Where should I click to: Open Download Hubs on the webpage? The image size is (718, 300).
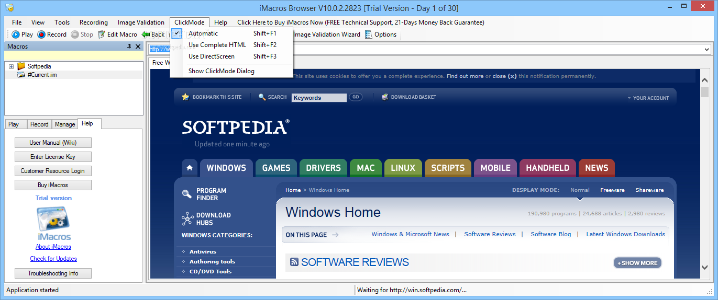point(213,219)
